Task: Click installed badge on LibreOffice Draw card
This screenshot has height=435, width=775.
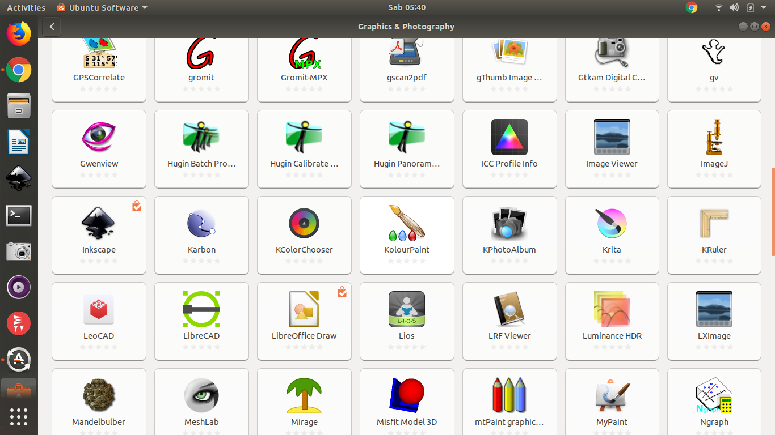Action: click(x=342, y=292)
